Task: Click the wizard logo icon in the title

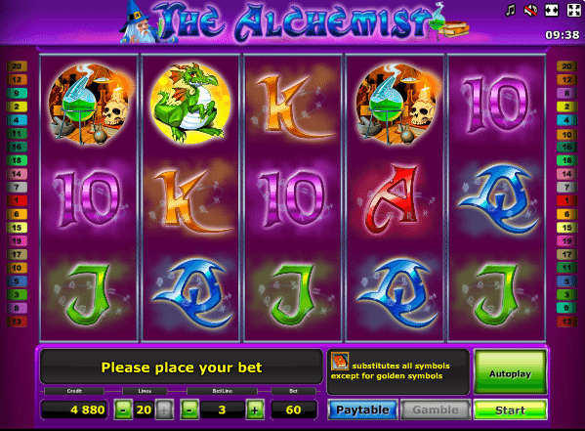Action: click(x=139, y=23)
